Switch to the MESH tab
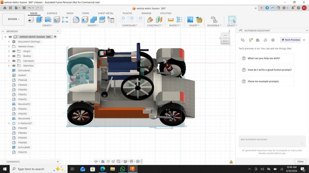Screen dimensions: 309x173 tap(70, 13)
